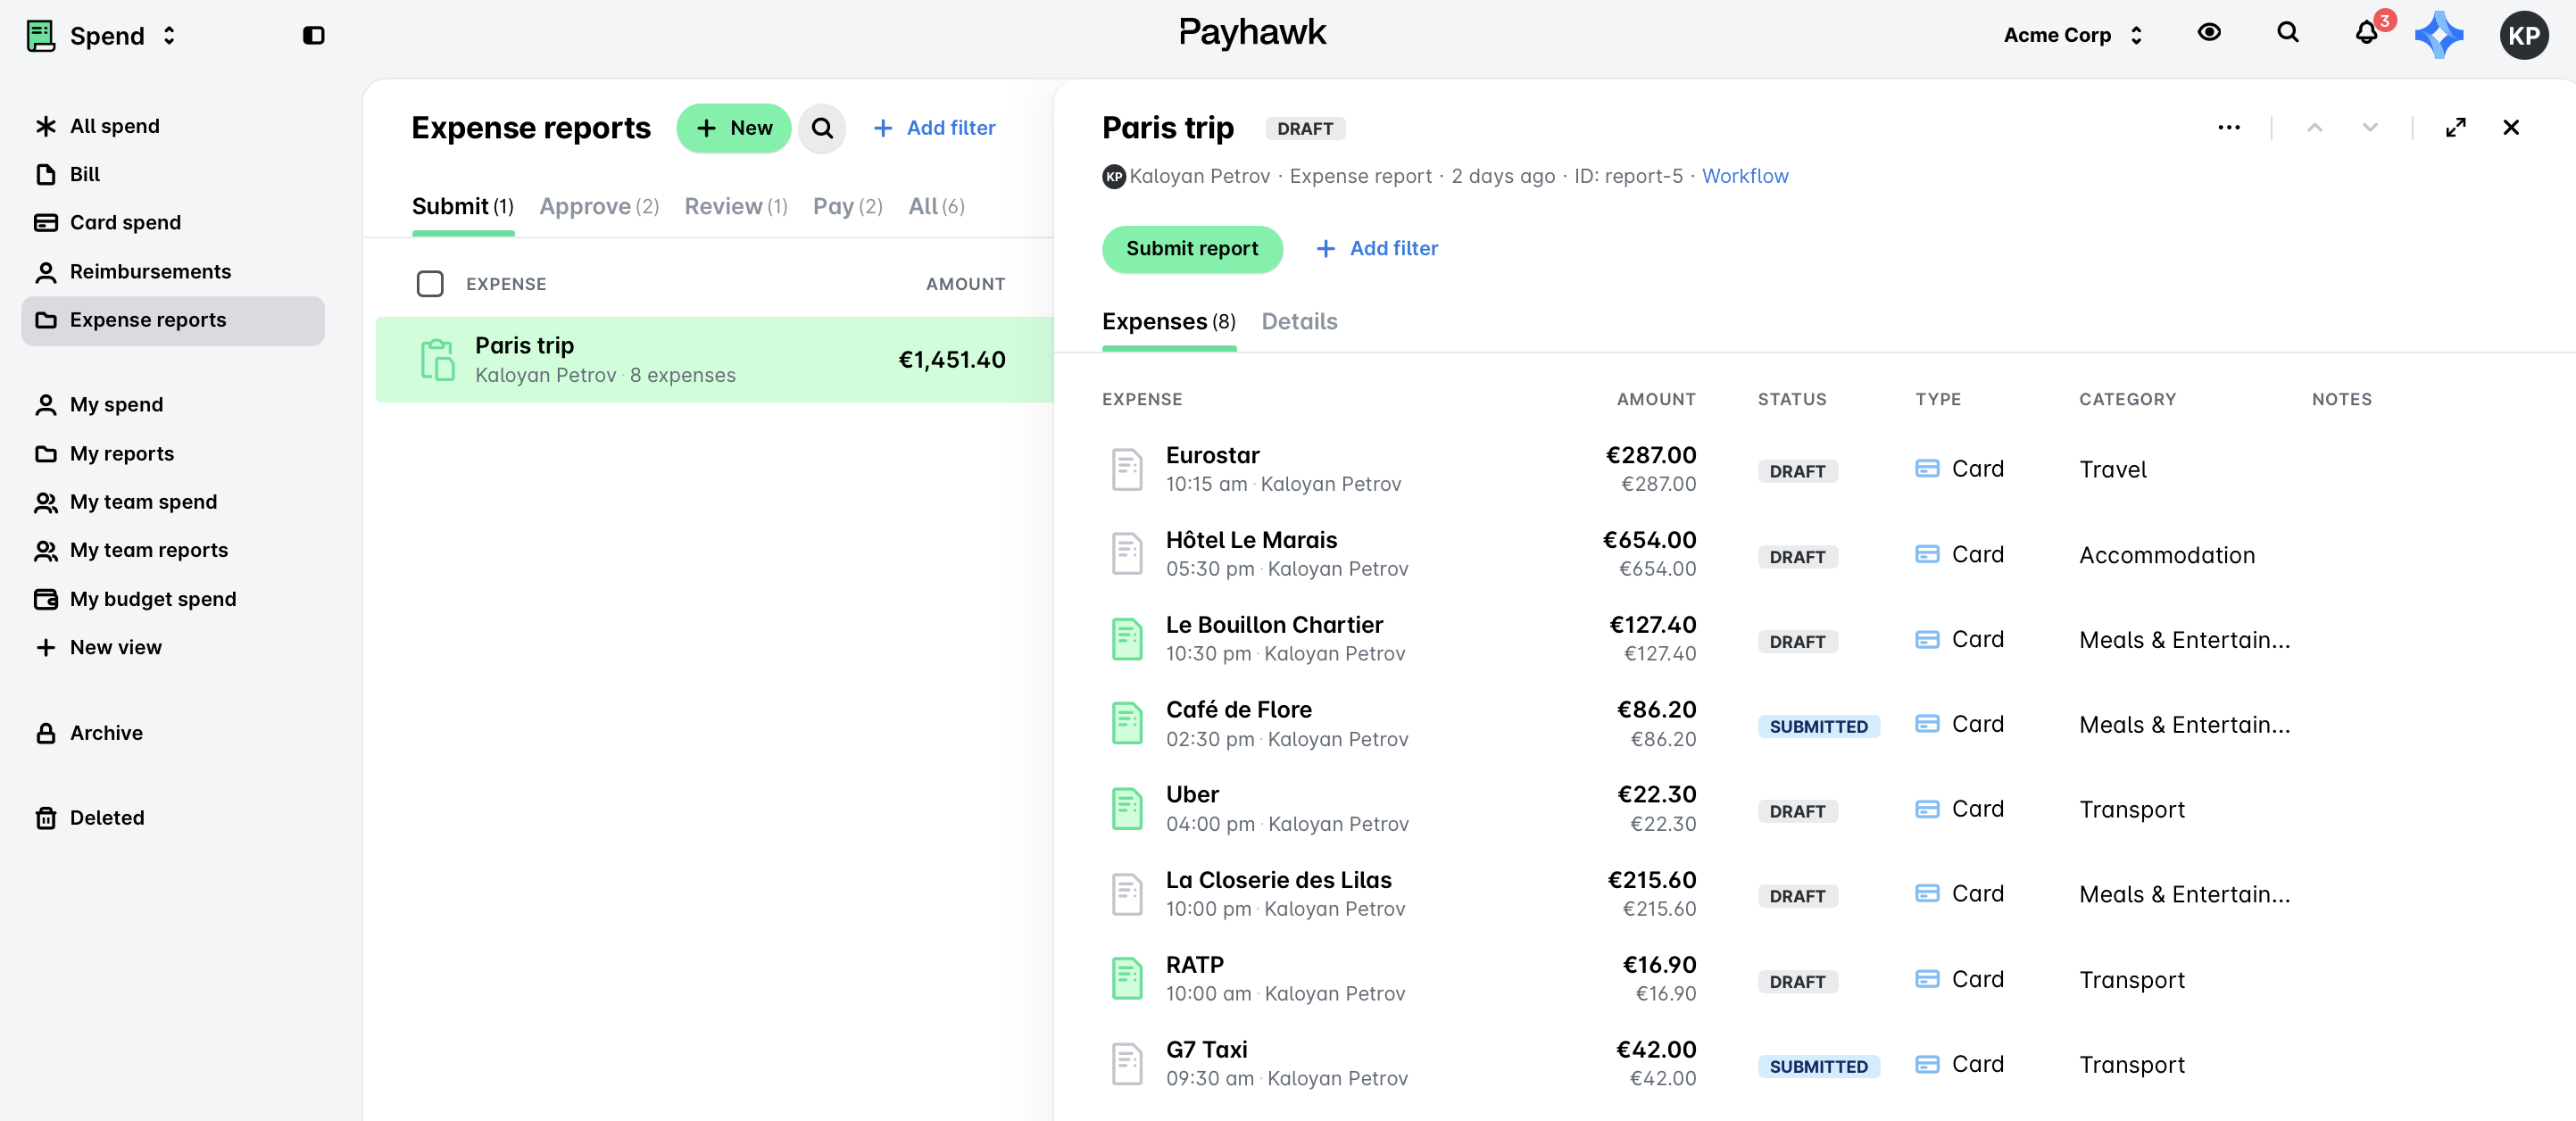
Task: Create a New expense report
Action: point(733,128)
